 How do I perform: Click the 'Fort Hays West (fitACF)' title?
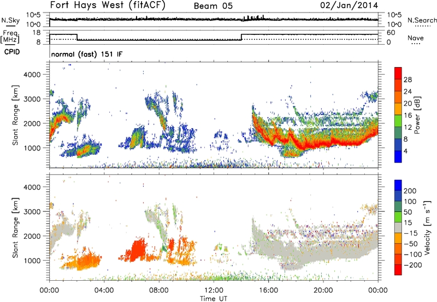point(108,5)
